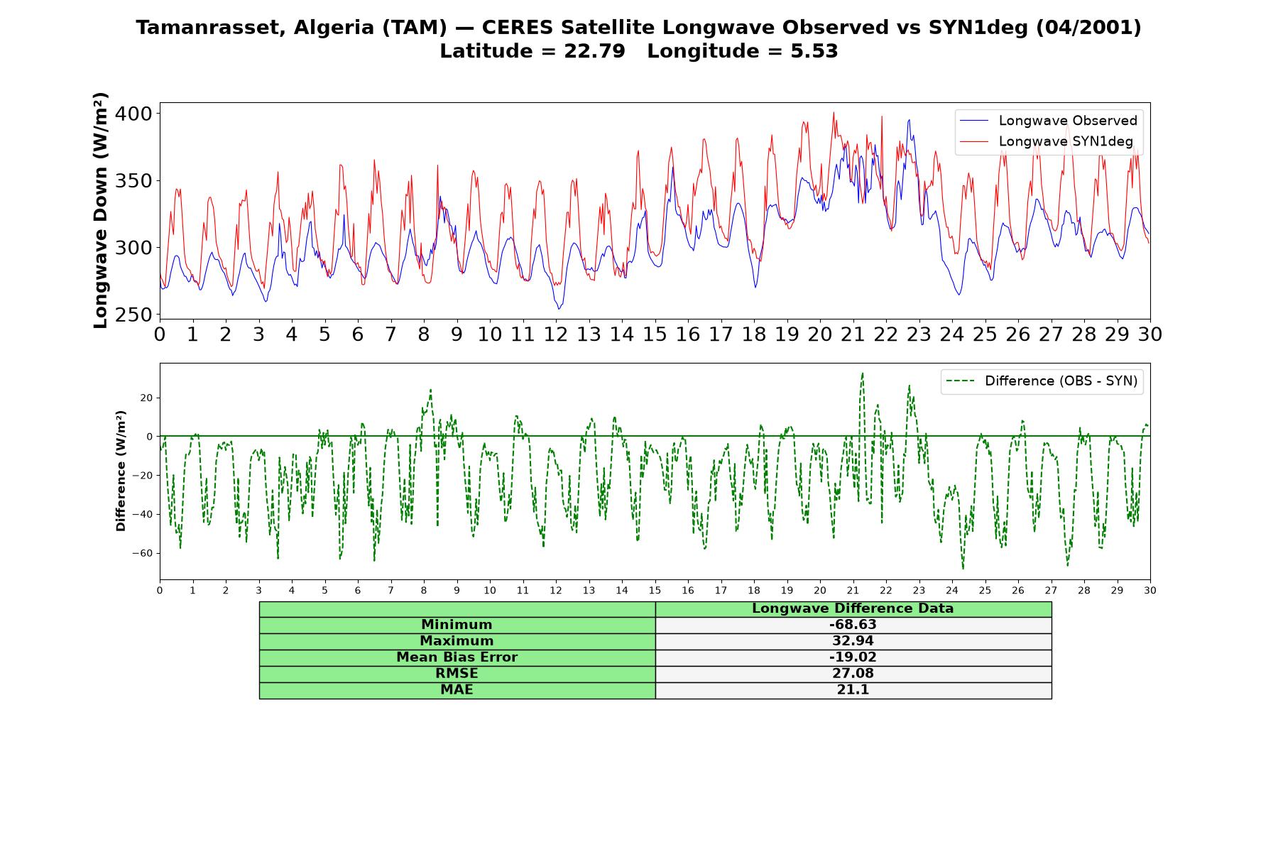Click the Minimum value -68.63 cell
The height and width of the screenshot is (852, 1278).
(853, 625)
